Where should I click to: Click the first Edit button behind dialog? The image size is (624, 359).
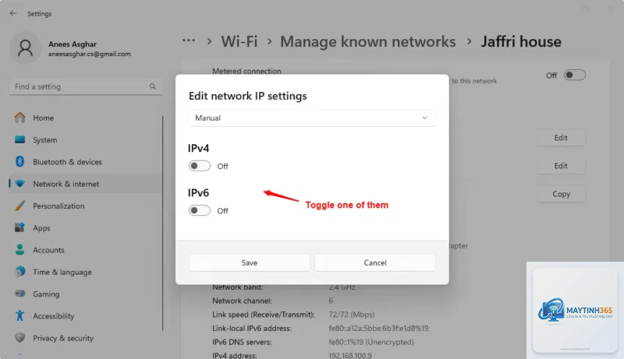point(561,138)
